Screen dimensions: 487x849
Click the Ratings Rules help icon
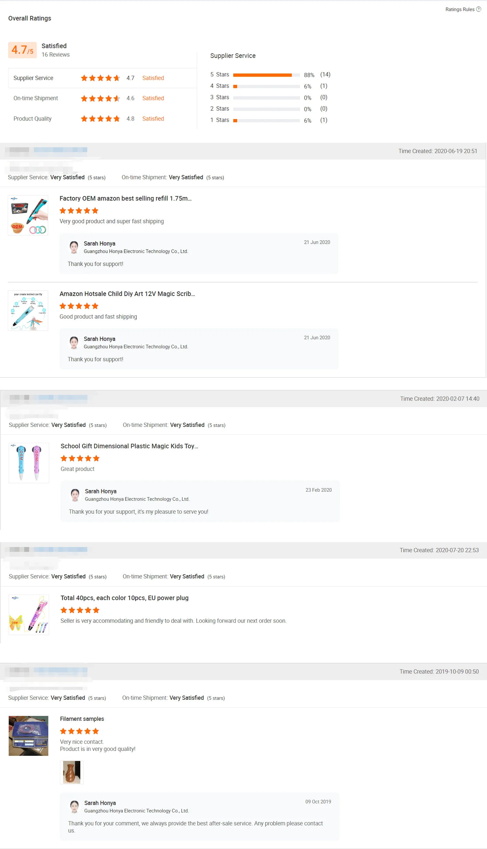point(479,9)
